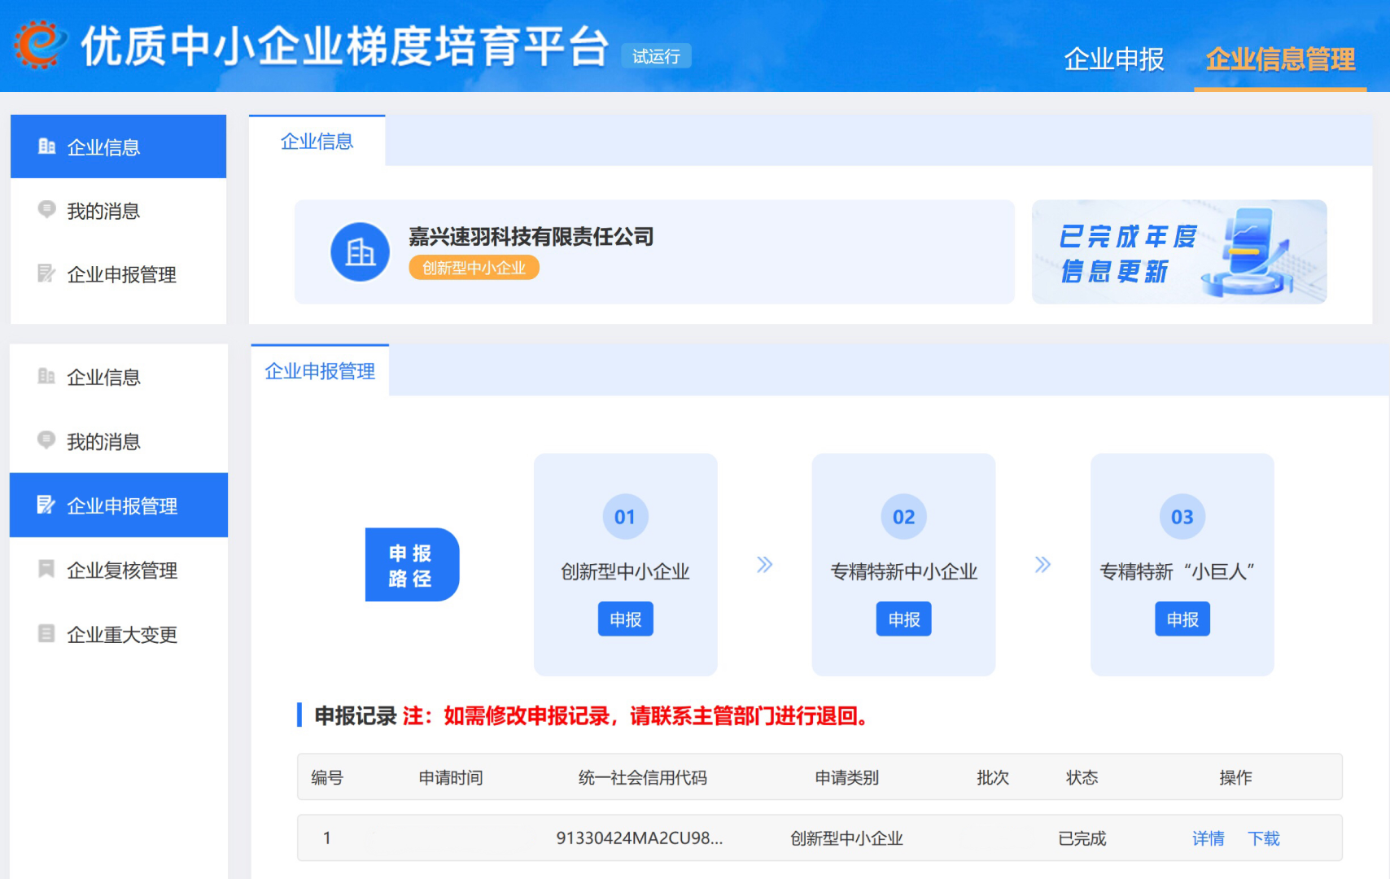Click the 专精特新中小企业 step card title

coord(903,572)
